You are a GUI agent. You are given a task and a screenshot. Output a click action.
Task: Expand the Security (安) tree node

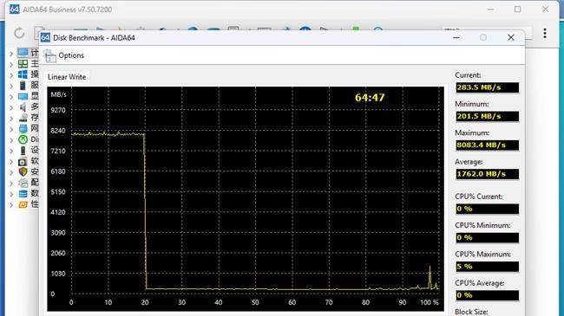click(11, 172)
